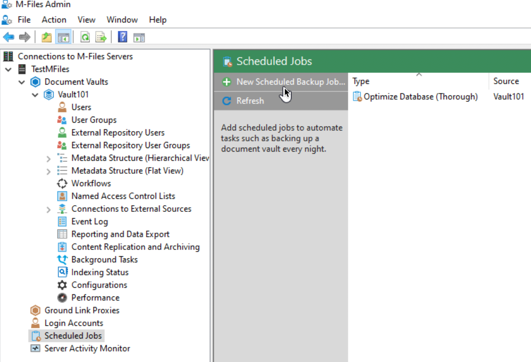Click the Login Accounts person icon
Screen dimensions: 531x362
coord(35,323)
